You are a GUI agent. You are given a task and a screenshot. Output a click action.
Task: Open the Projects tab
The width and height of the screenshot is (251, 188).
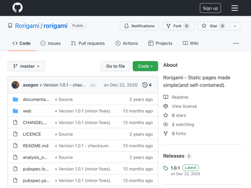(160, 43)
